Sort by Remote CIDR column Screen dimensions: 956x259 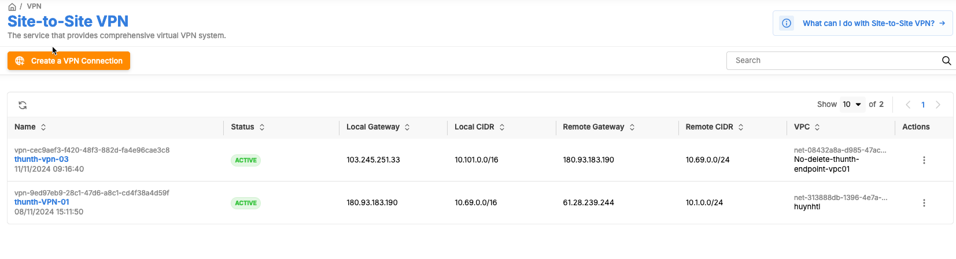click(x=741, y=127)
